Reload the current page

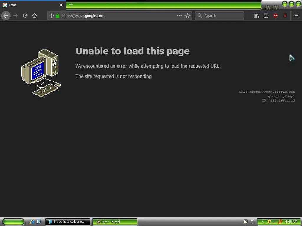click(25, 16)
